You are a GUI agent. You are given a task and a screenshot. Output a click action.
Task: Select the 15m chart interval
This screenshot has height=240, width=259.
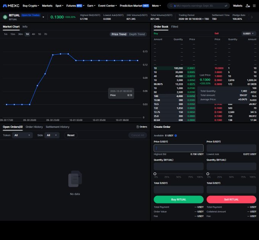[13, 34]
